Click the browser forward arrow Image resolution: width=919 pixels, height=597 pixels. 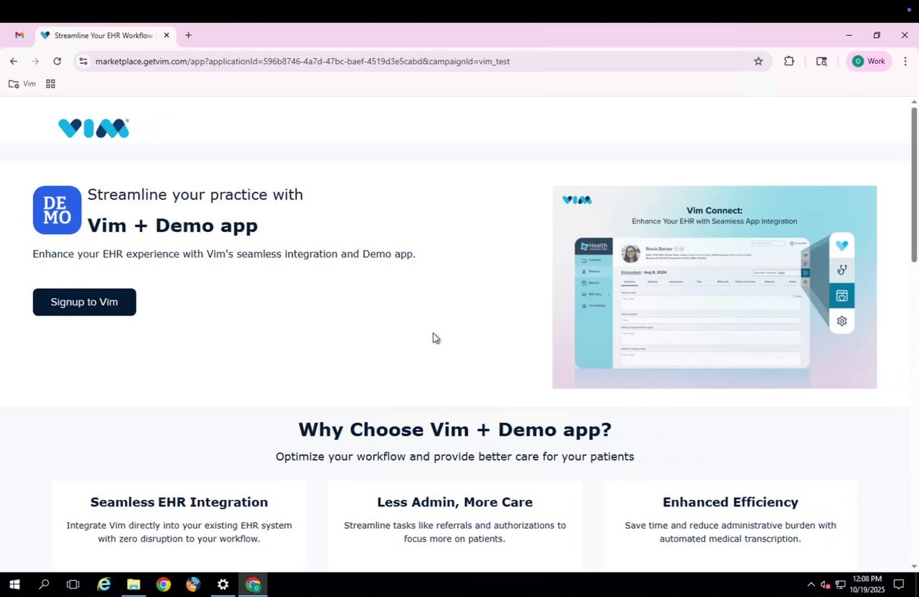tap(35, 61)
